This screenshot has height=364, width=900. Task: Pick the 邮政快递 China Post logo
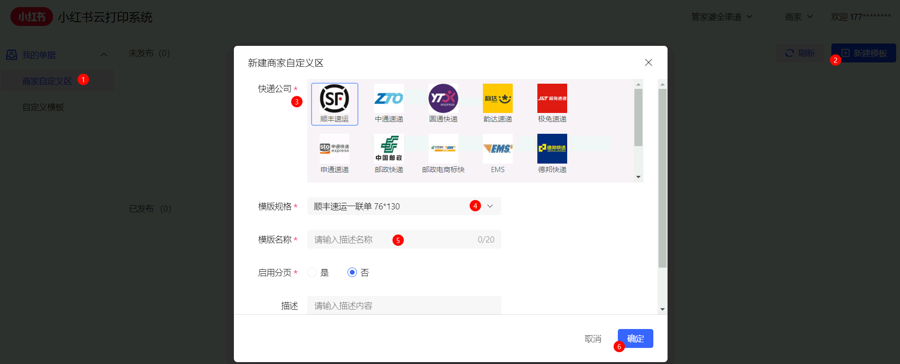(x=389, y=148)
